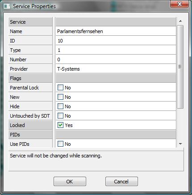Edit the Provider field T-Systems
The image size is (192, 195).
tap(116, 69)
